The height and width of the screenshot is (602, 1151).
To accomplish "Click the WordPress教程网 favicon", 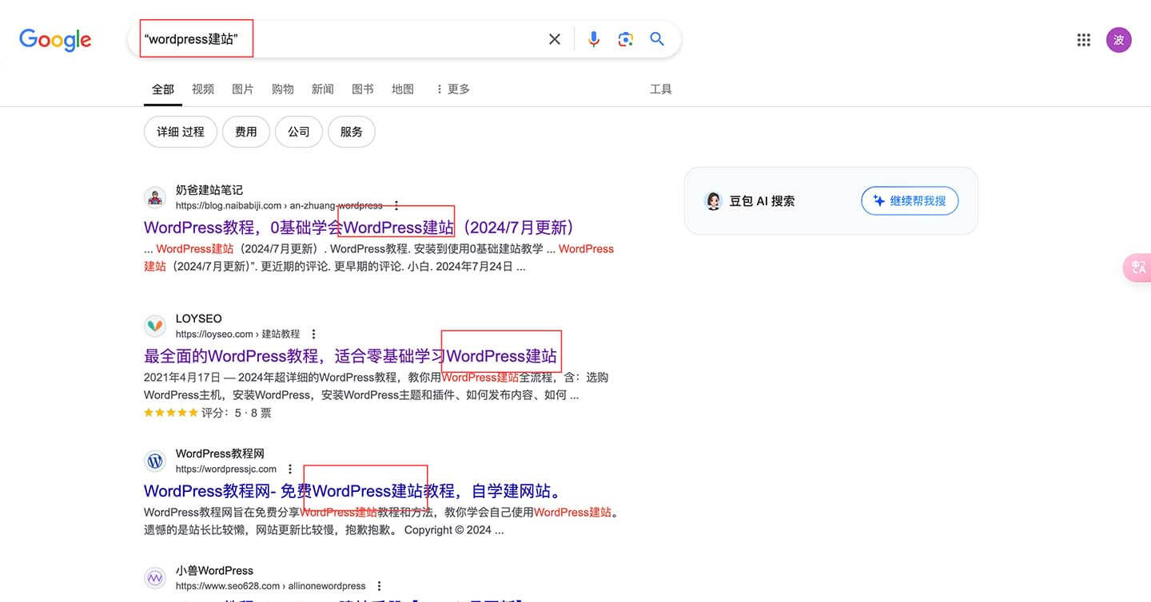I will (155, 461).
